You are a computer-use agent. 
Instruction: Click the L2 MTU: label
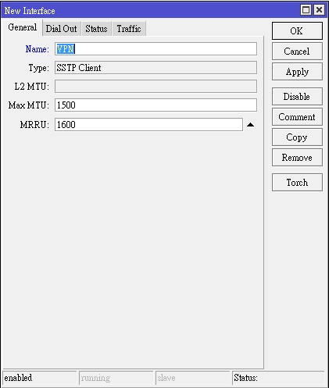click(32, 87)
